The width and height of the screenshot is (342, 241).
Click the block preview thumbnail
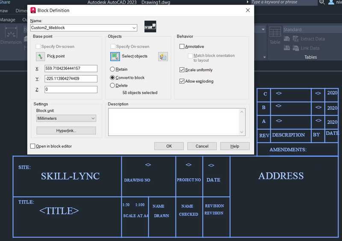click(150, 26)
